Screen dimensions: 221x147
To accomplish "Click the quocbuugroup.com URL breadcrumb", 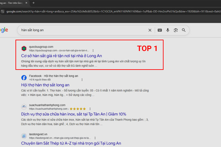I will [59, 50].
